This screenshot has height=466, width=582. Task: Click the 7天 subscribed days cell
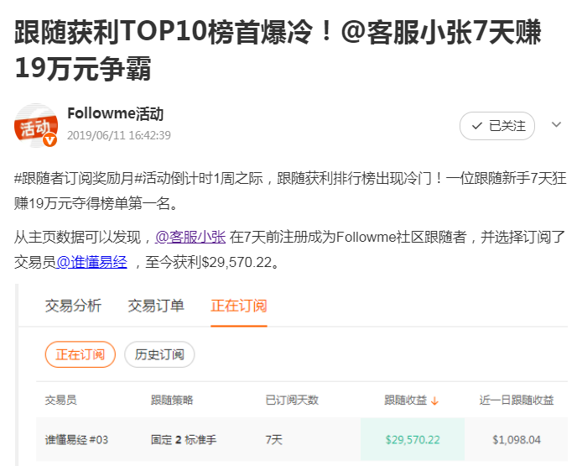[274, 440]
